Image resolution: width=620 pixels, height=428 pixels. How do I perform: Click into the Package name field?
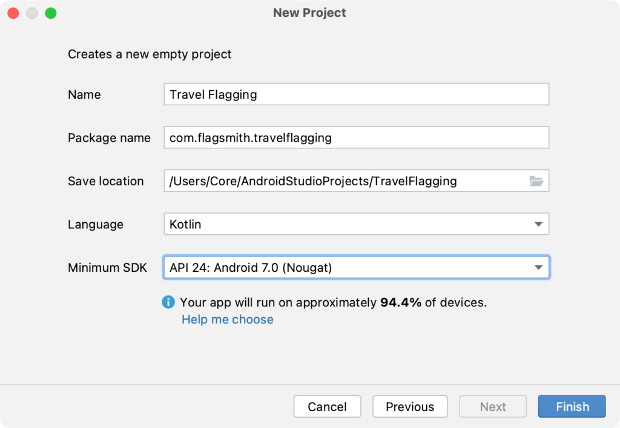pyautogui.click(x=356, y=137)
